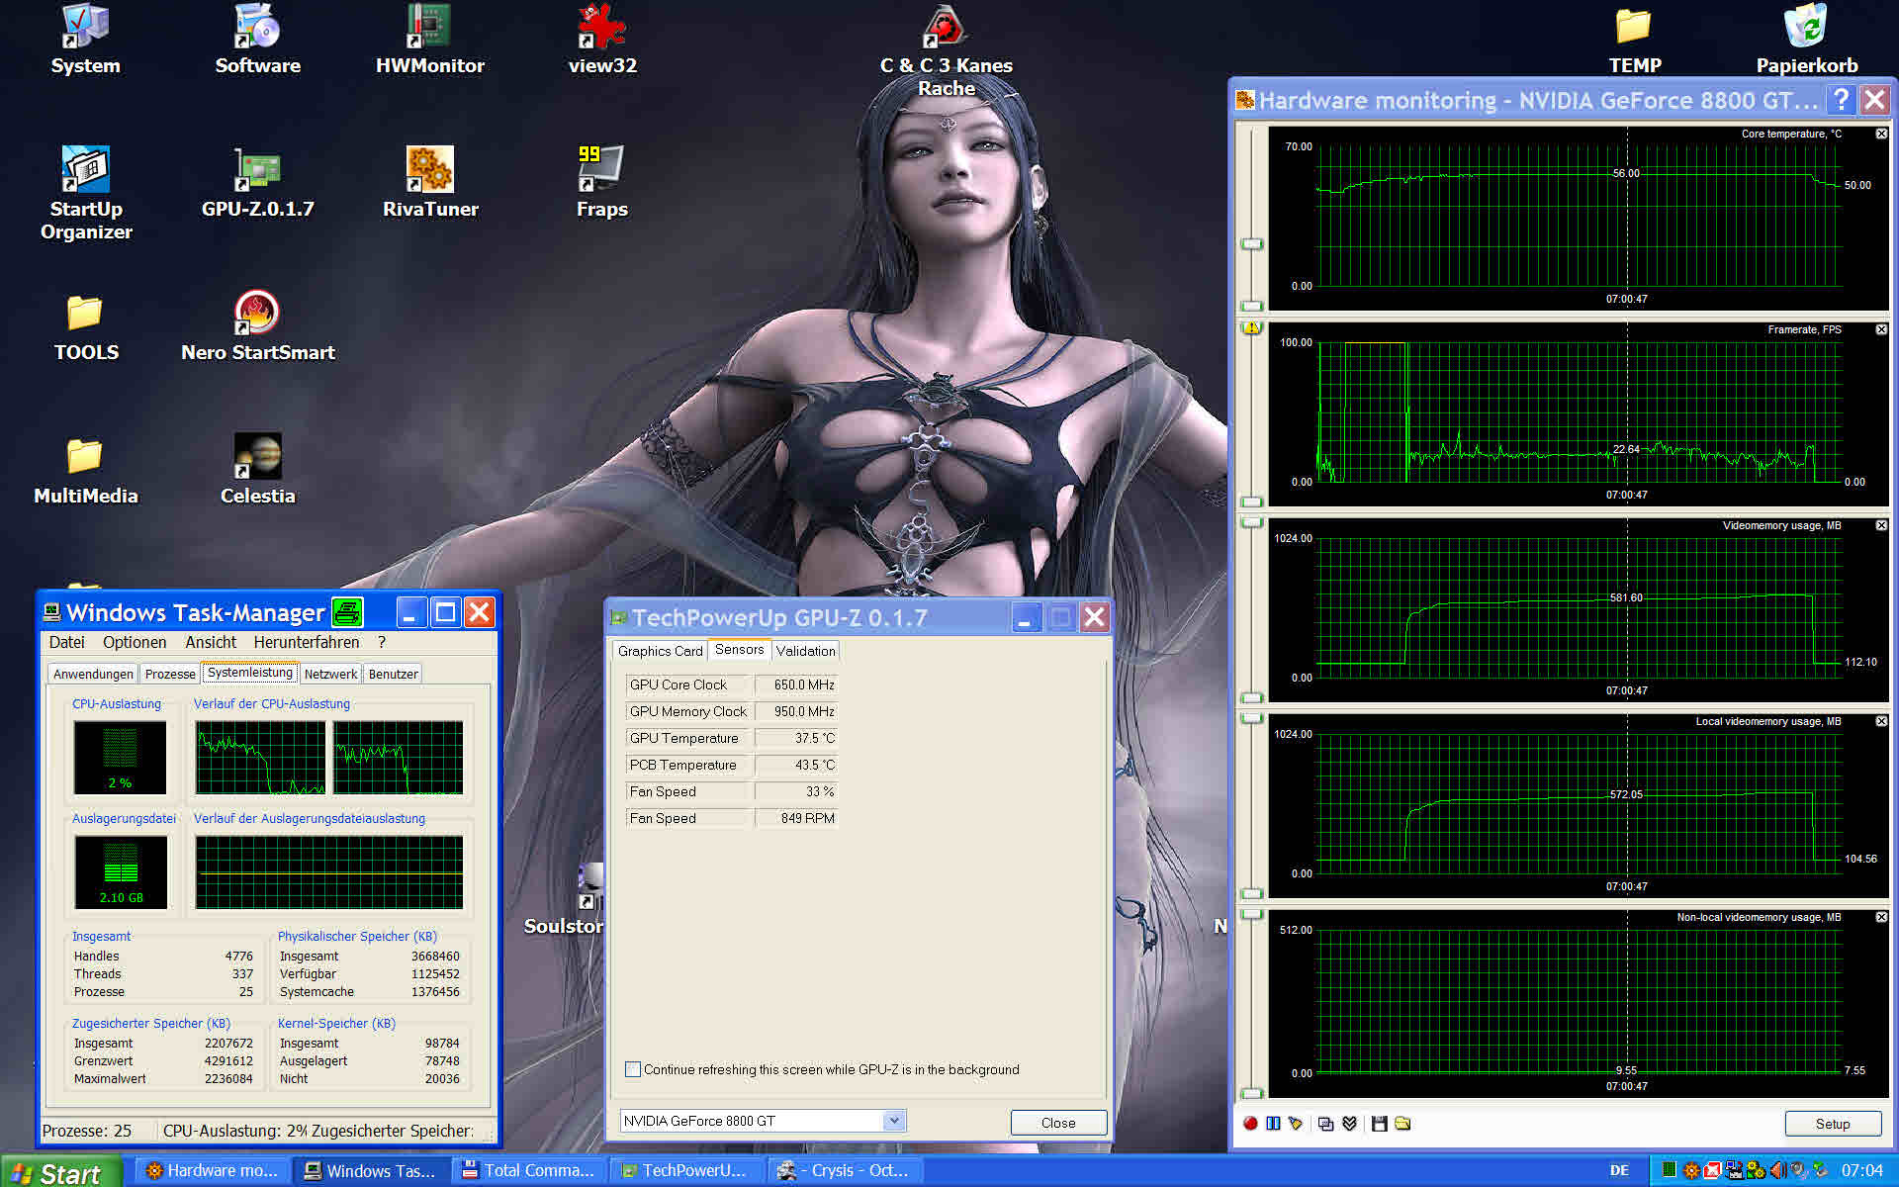Click the Close button in GPU-Z
The height and width of the screenshot is (1187, 1899).
point(1057,1123)
